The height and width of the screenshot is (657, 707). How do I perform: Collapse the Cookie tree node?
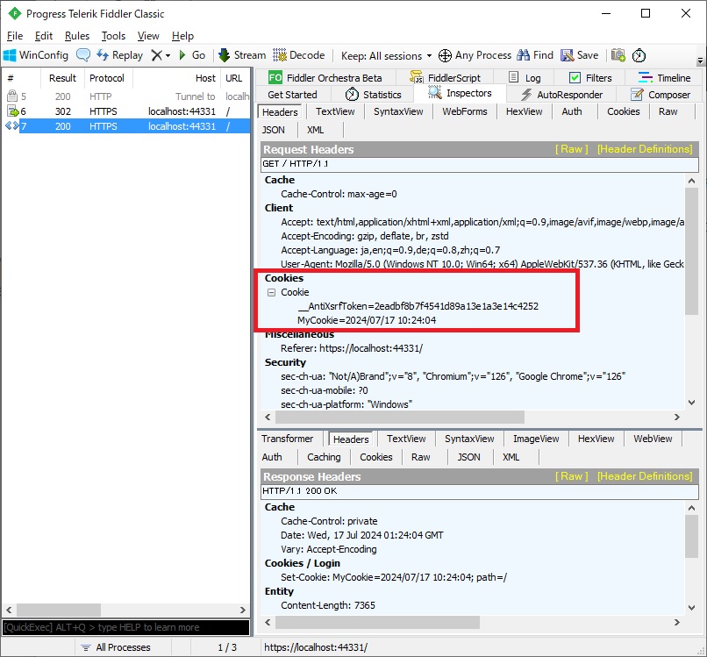271,292
